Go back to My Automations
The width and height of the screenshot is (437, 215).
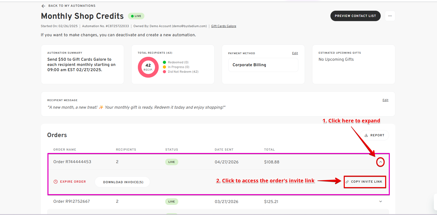click(x=72, y=6)
